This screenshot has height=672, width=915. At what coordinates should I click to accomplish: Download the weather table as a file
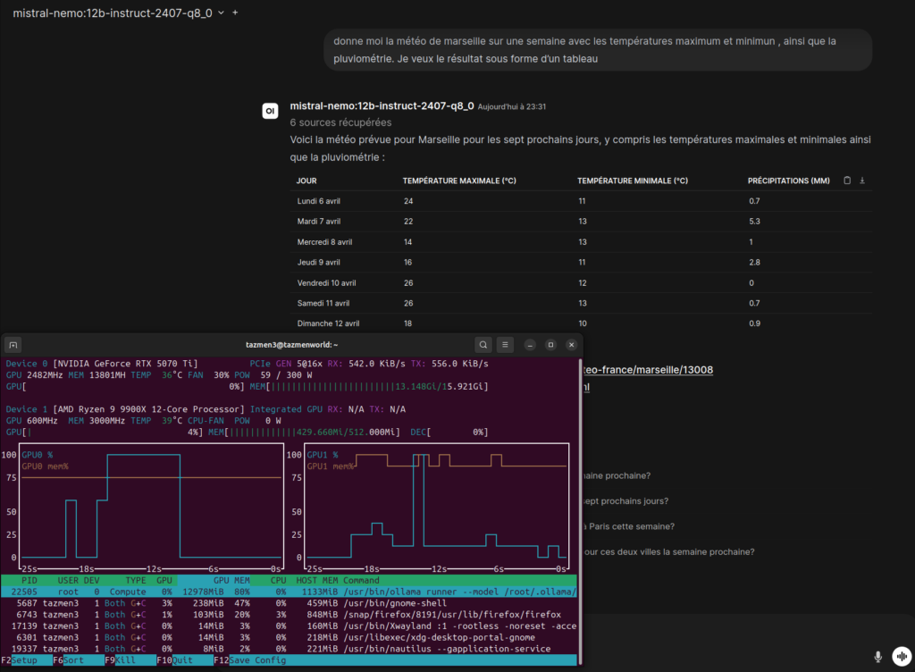point(862,181)
